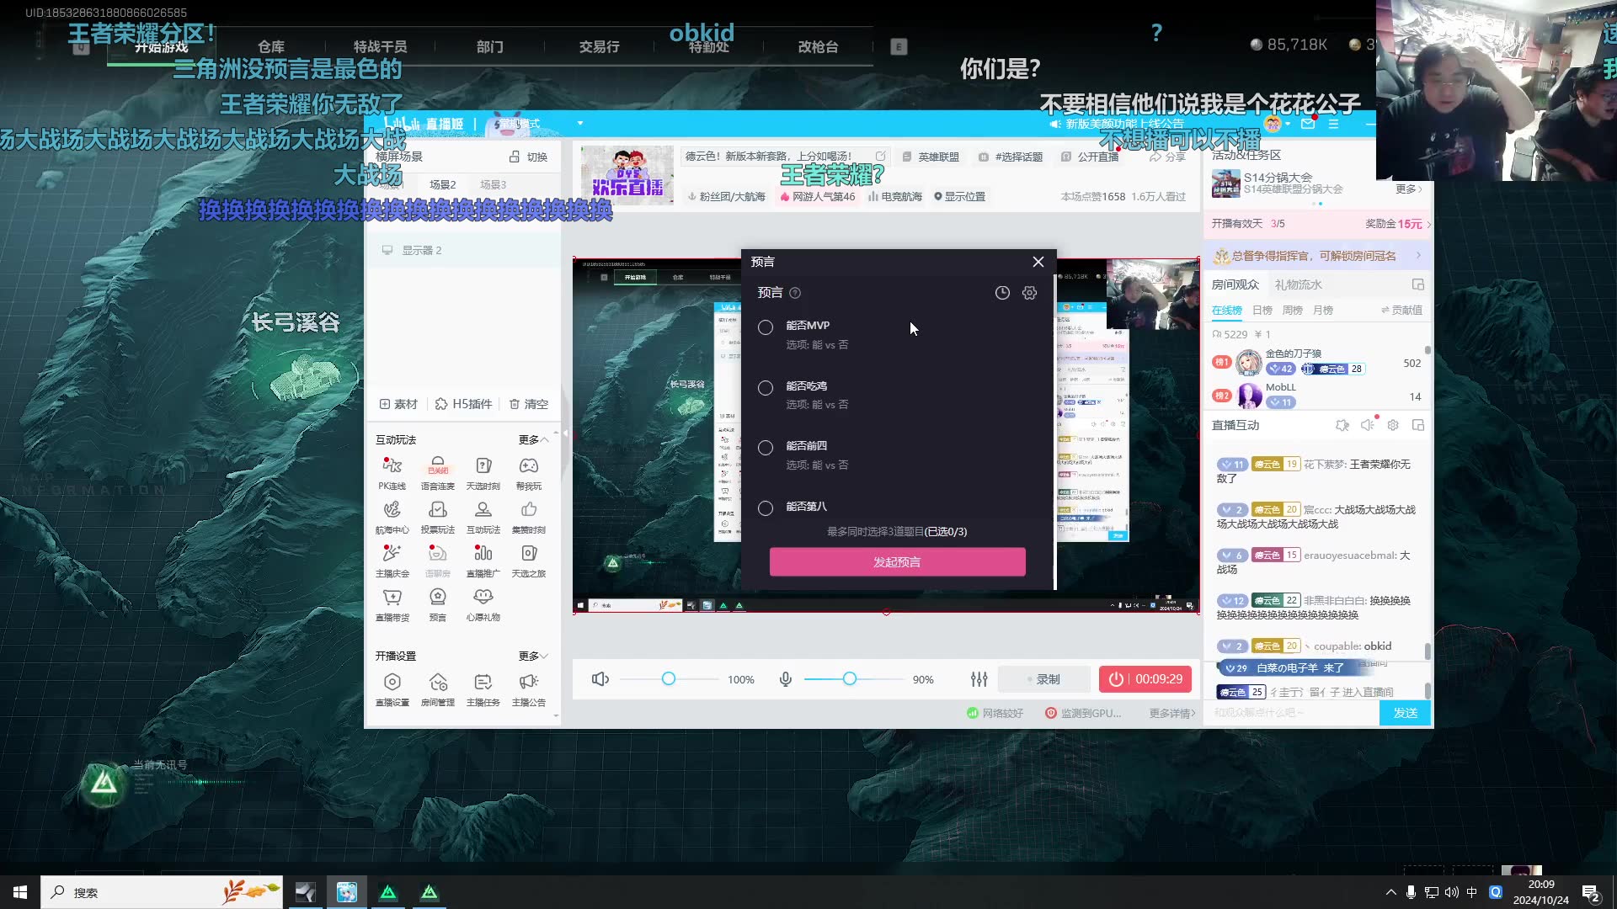The height and width of the screenshot is (909, 1617).
Task: Adjust microphone volume slider handle
Action: pyautogui.click(x=850, y=678)
